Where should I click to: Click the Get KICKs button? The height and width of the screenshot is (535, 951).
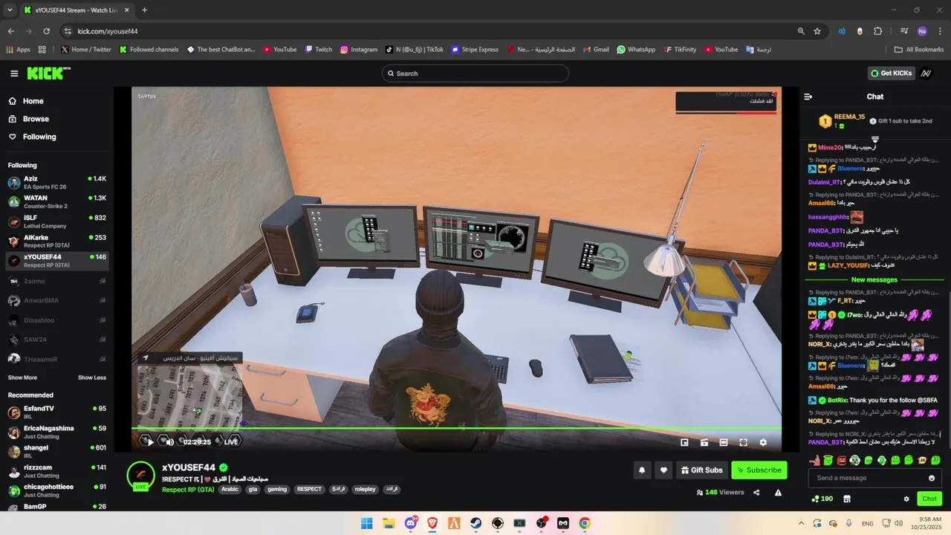891,74
